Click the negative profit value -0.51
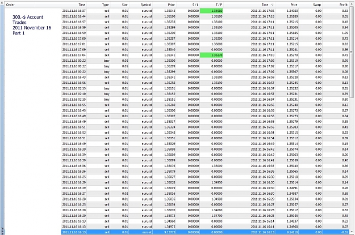The width and height of the screenshot is (355, 235). point(345,232)
